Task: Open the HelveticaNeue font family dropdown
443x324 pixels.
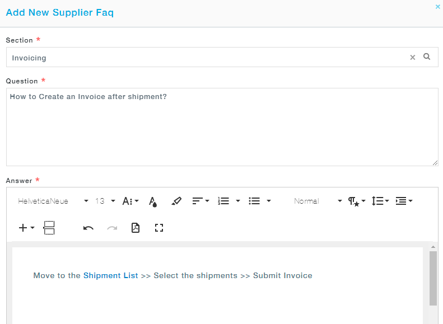Action: [x=53, y=201]
